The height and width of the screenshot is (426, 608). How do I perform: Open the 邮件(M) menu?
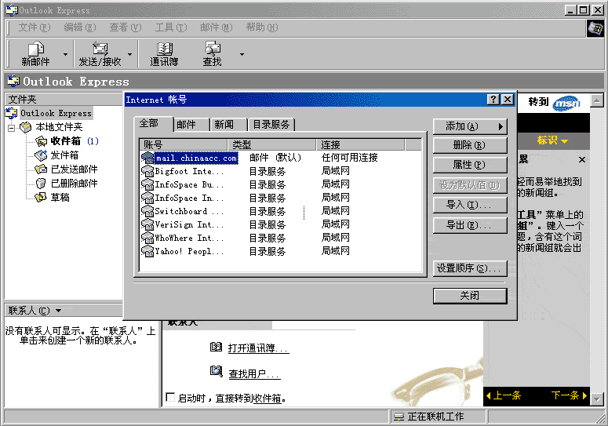coord(216,27)
